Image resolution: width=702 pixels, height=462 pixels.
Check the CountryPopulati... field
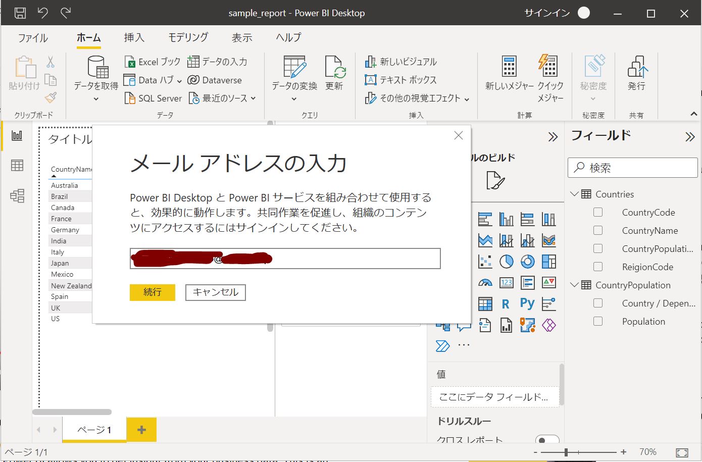(598, 248)
